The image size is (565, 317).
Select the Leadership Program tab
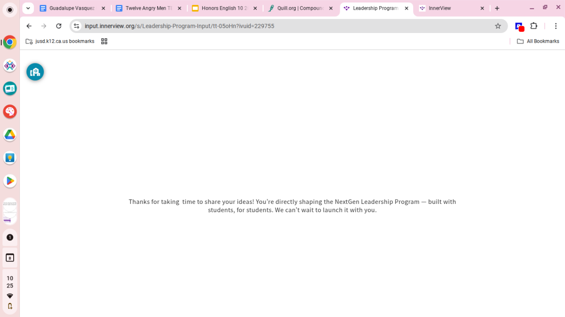coord(377,8)
